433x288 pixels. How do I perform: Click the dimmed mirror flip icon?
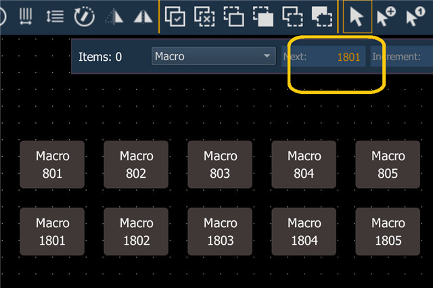[x=114, y=17]
